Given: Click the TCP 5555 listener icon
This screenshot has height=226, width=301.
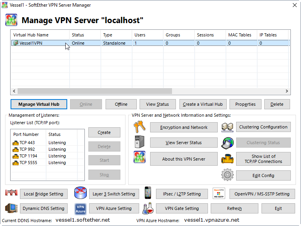Looking at the screenshot, I should point(16,163).
